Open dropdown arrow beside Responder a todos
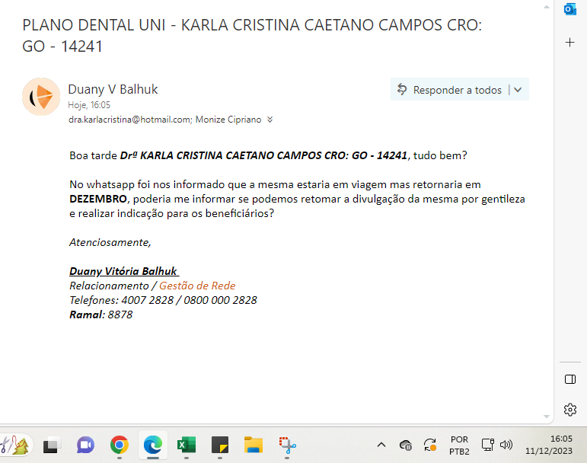Screen dimensions: 587x463 point(518,90)
